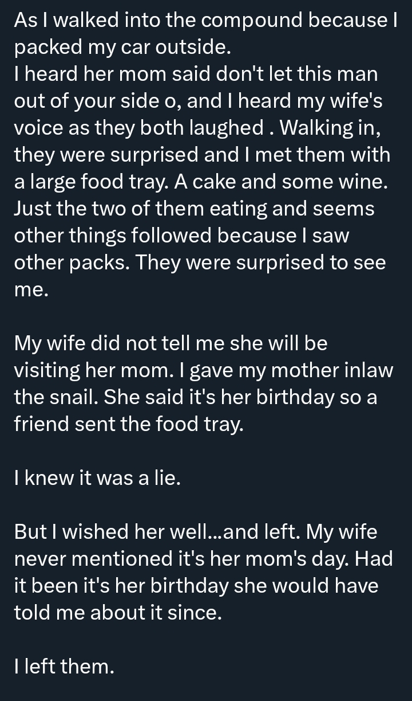Image resolution: width=412 pixels, height=701 pixels.
Task: Tap the line "My wife did not tell me"
Action: point(171,344)
